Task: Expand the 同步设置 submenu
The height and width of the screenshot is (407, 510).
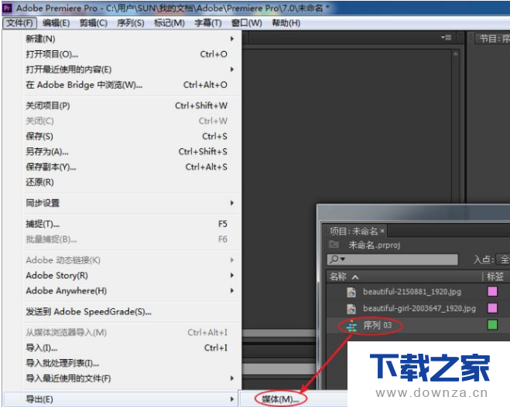Action: click(130, 203)
